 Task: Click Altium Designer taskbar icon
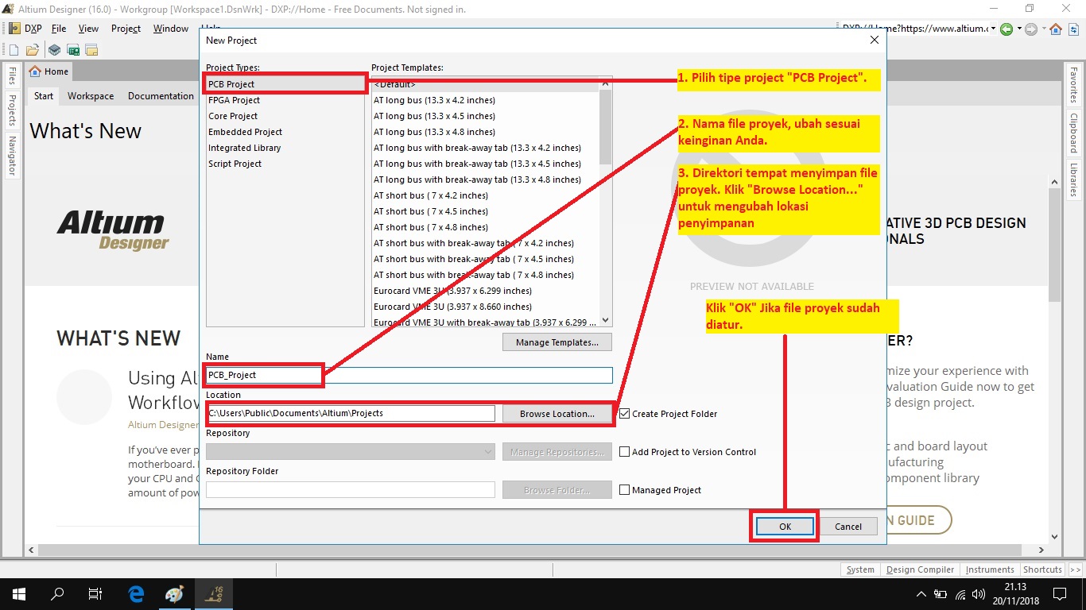(214, 593)
